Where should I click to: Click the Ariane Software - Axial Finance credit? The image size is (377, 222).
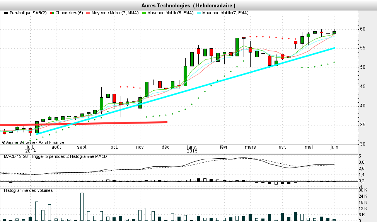[x=33, y=142]
